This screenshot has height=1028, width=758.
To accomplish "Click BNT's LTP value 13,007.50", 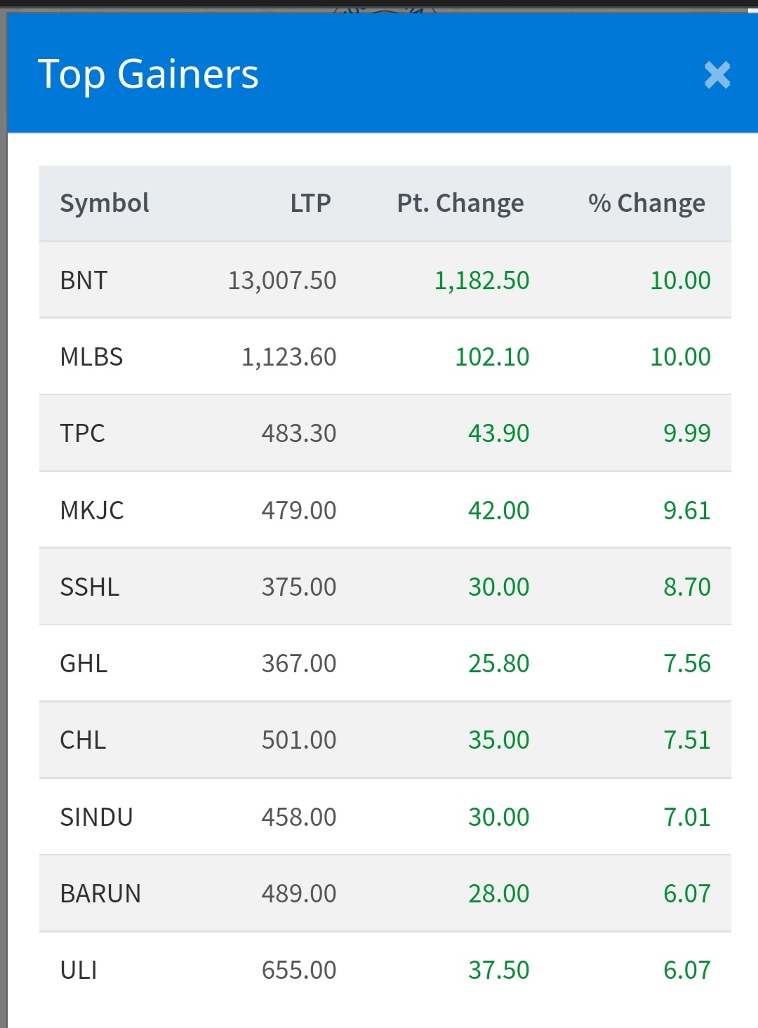I will (x=282, y=281).
